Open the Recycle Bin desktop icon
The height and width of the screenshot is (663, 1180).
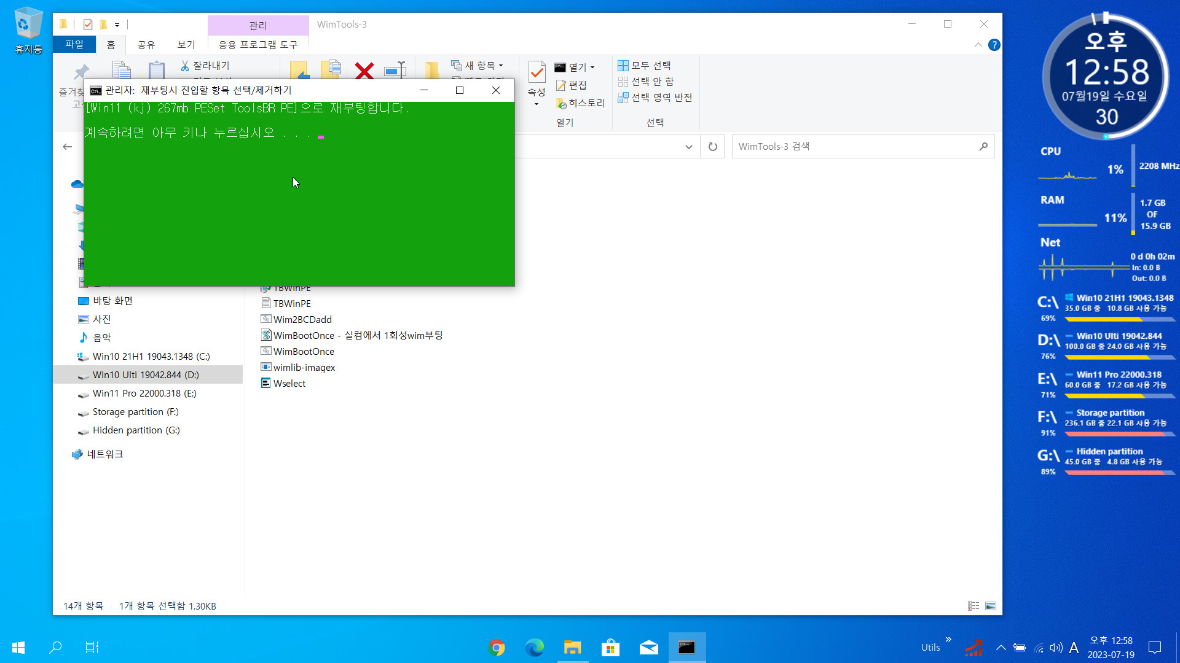pos(28,31)
